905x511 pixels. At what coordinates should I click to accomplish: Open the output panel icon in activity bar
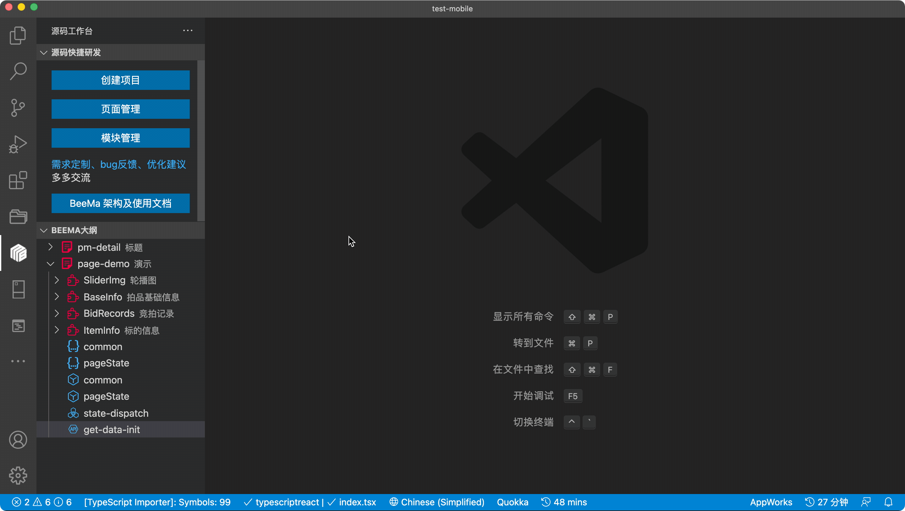(18, 326)
